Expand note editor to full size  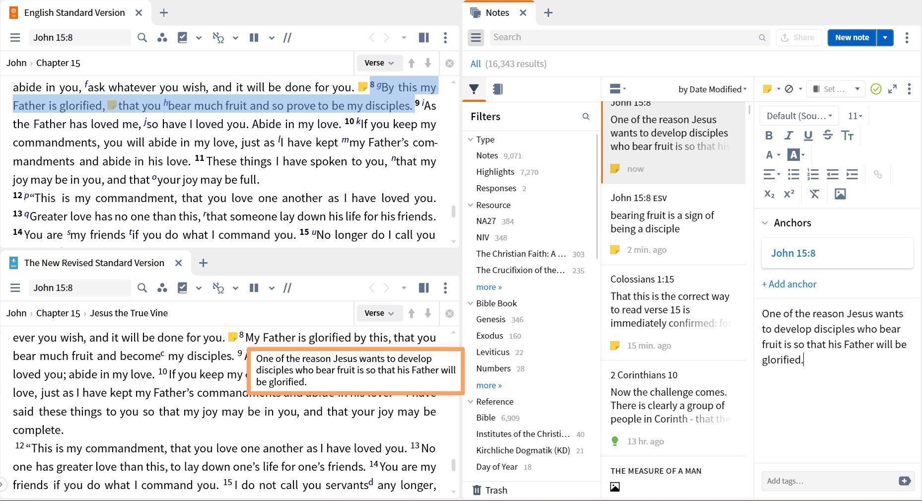coord(892,89)
